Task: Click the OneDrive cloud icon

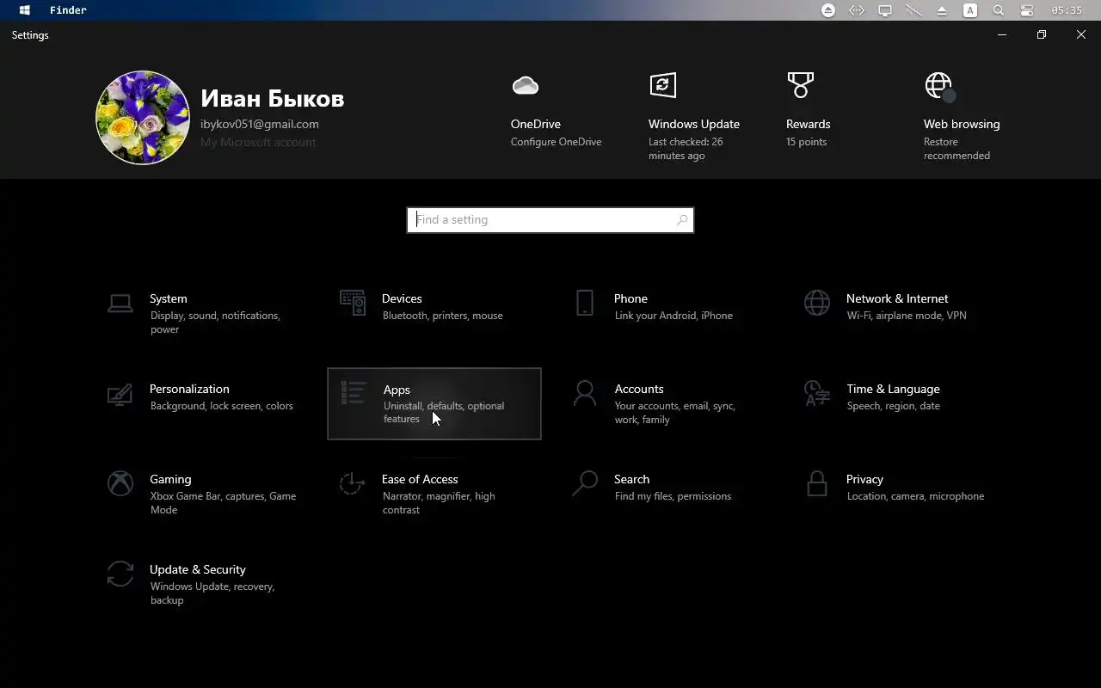Action: click(525, 85)
